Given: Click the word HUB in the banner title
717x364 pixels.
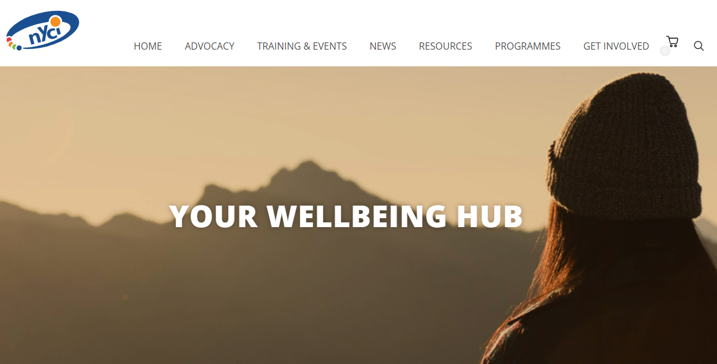Looking at the screenshot, I should 490,216.
